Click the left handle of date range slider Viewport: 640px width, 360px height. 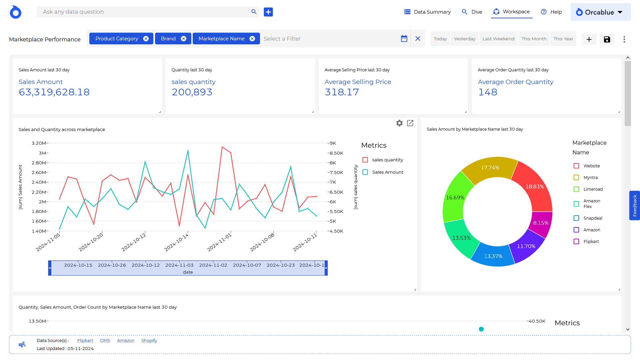point(50,268)
